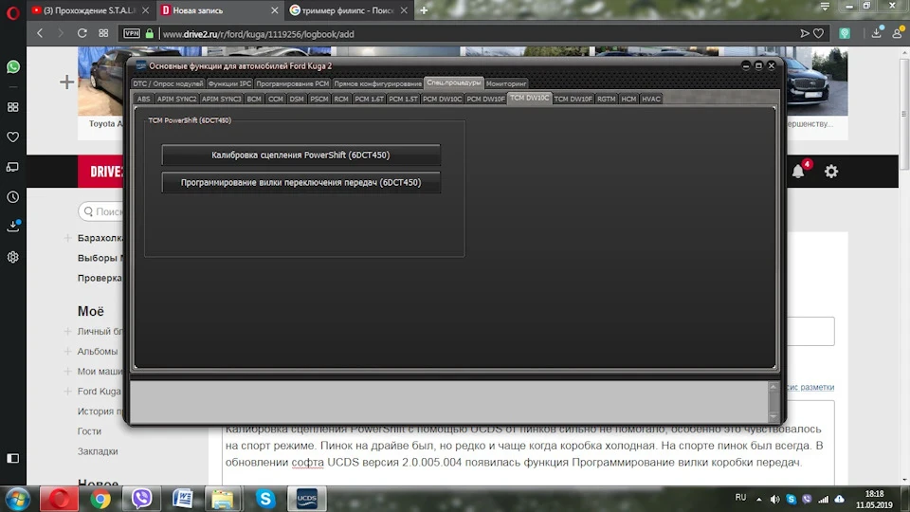Open the Функции IPC tab
This screenshot has height=512, width=910.
point(229,83)
